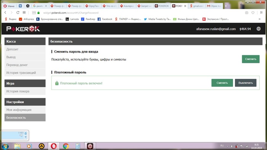This screenshot has height=150, width=267.
Task: Click Сменить for the login password
Action: pyautogui.click(x=251, y=59)
